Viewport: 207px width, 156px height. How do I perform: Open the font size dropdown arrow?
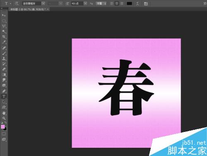tap(86, 4)
